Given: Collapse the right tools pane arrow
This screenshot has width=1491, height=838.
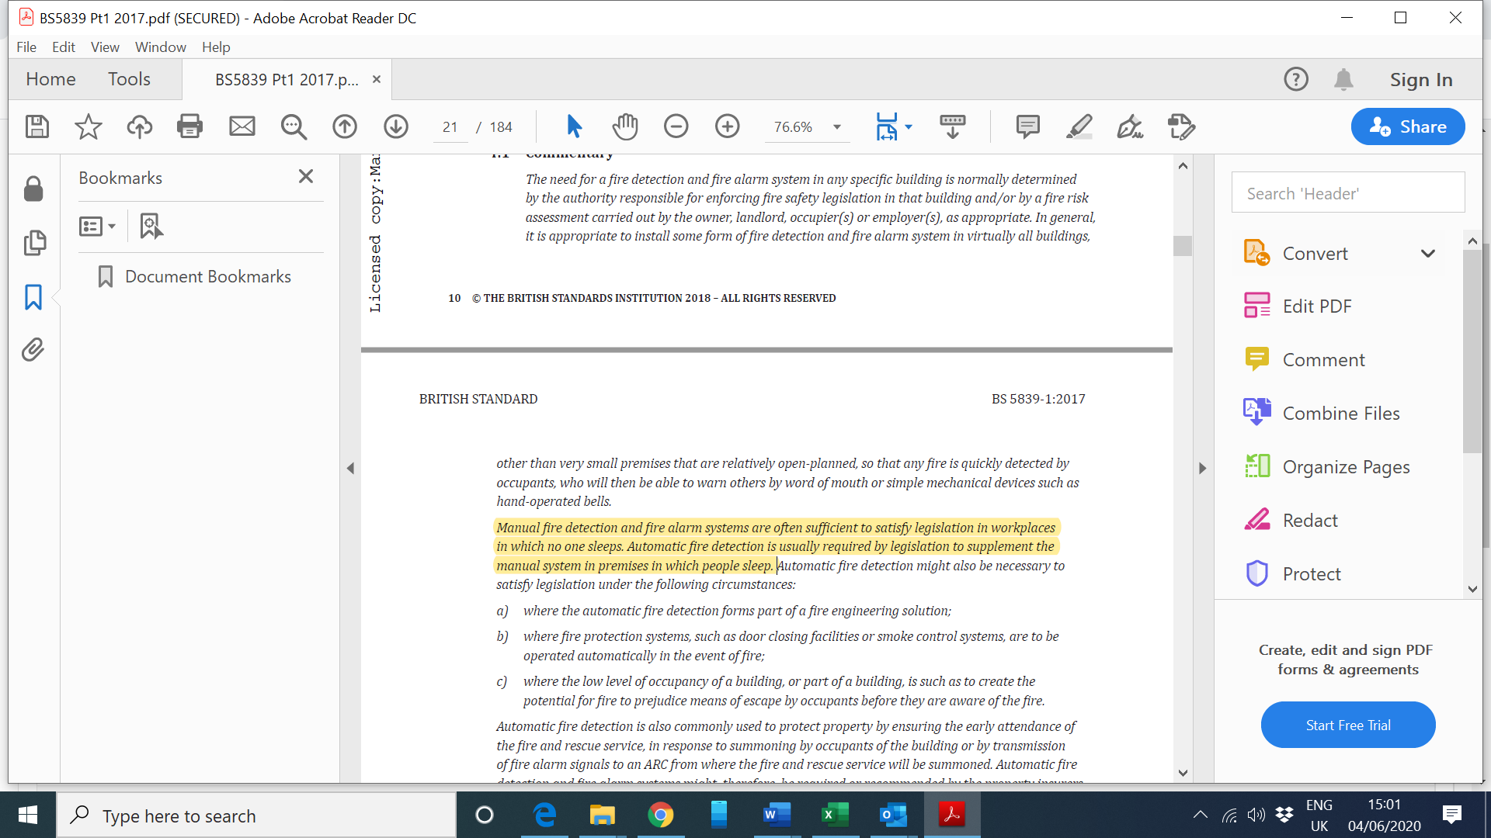Looking at the screenshot, I should [x=1202, y=469].
